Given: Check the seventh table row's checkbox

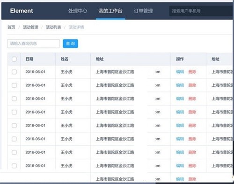Looking at the screenshot, I should click(x=14, y=152).
